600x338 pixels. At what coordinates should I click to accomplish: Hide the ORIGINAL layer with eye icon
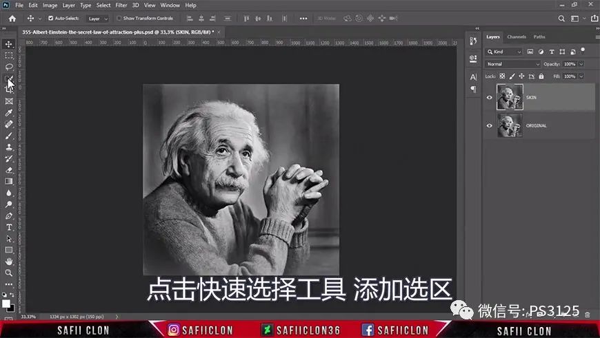click(489, 126)
